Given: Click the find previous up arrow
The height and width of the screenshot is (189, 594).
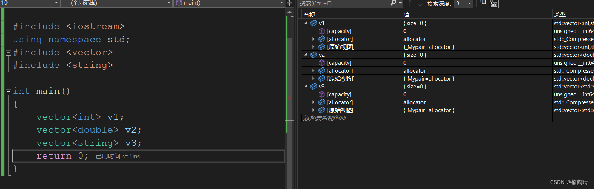Looking at the screenshot, I should (x=410, y=3).
